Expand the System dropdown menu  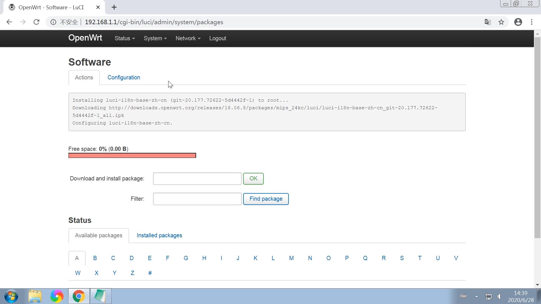pos(155,38)
